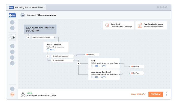Select the Wait for an Event node

click(56, 47)
